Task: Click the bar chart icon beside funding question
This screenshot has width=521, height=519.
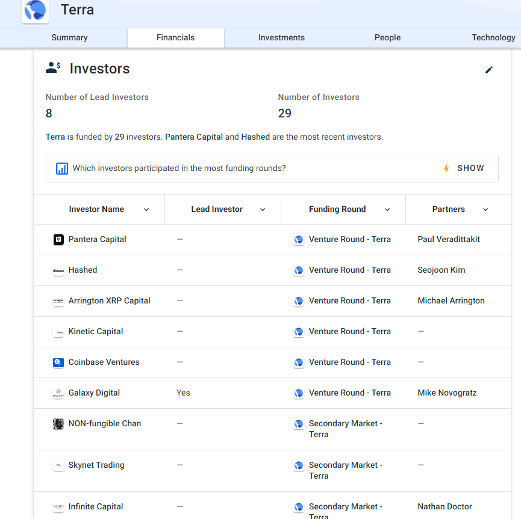Action: tap(62, 169)
